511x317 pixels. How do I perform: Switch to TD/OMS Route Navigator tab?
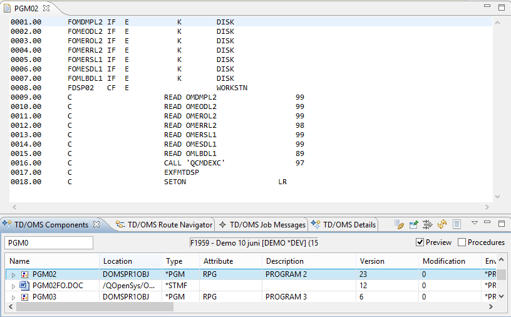click(x=165, y=224)
